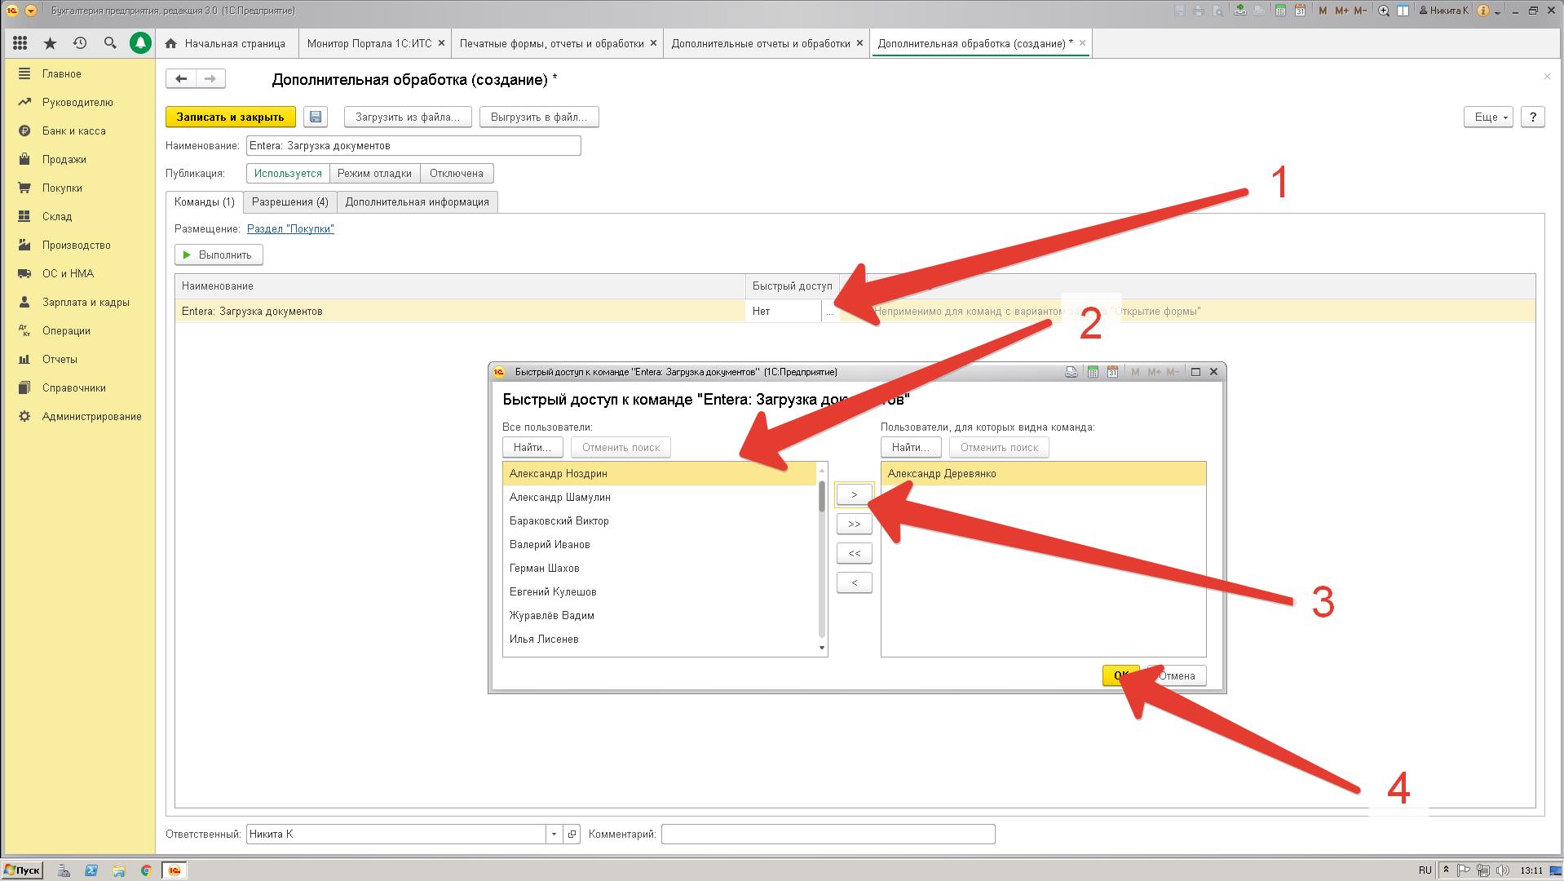Open the file explorer folder in the taskbar
The image size is (1564, 881).
(x=118, y=870)
